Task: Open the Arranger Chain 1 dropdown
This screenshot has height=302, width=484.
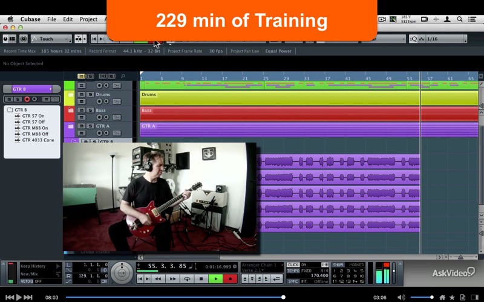Action: tap(262, 265)
